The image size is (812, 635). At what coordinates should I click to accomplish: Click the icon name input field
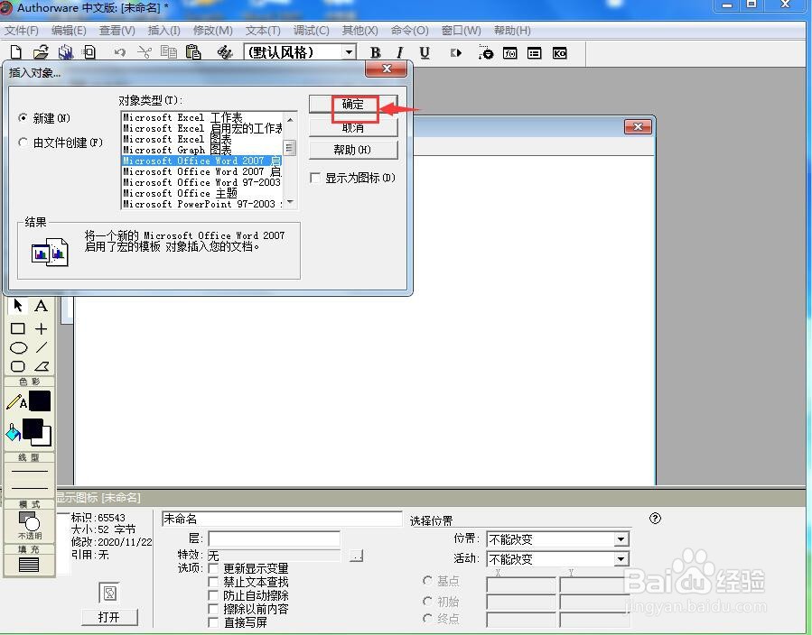282,519
